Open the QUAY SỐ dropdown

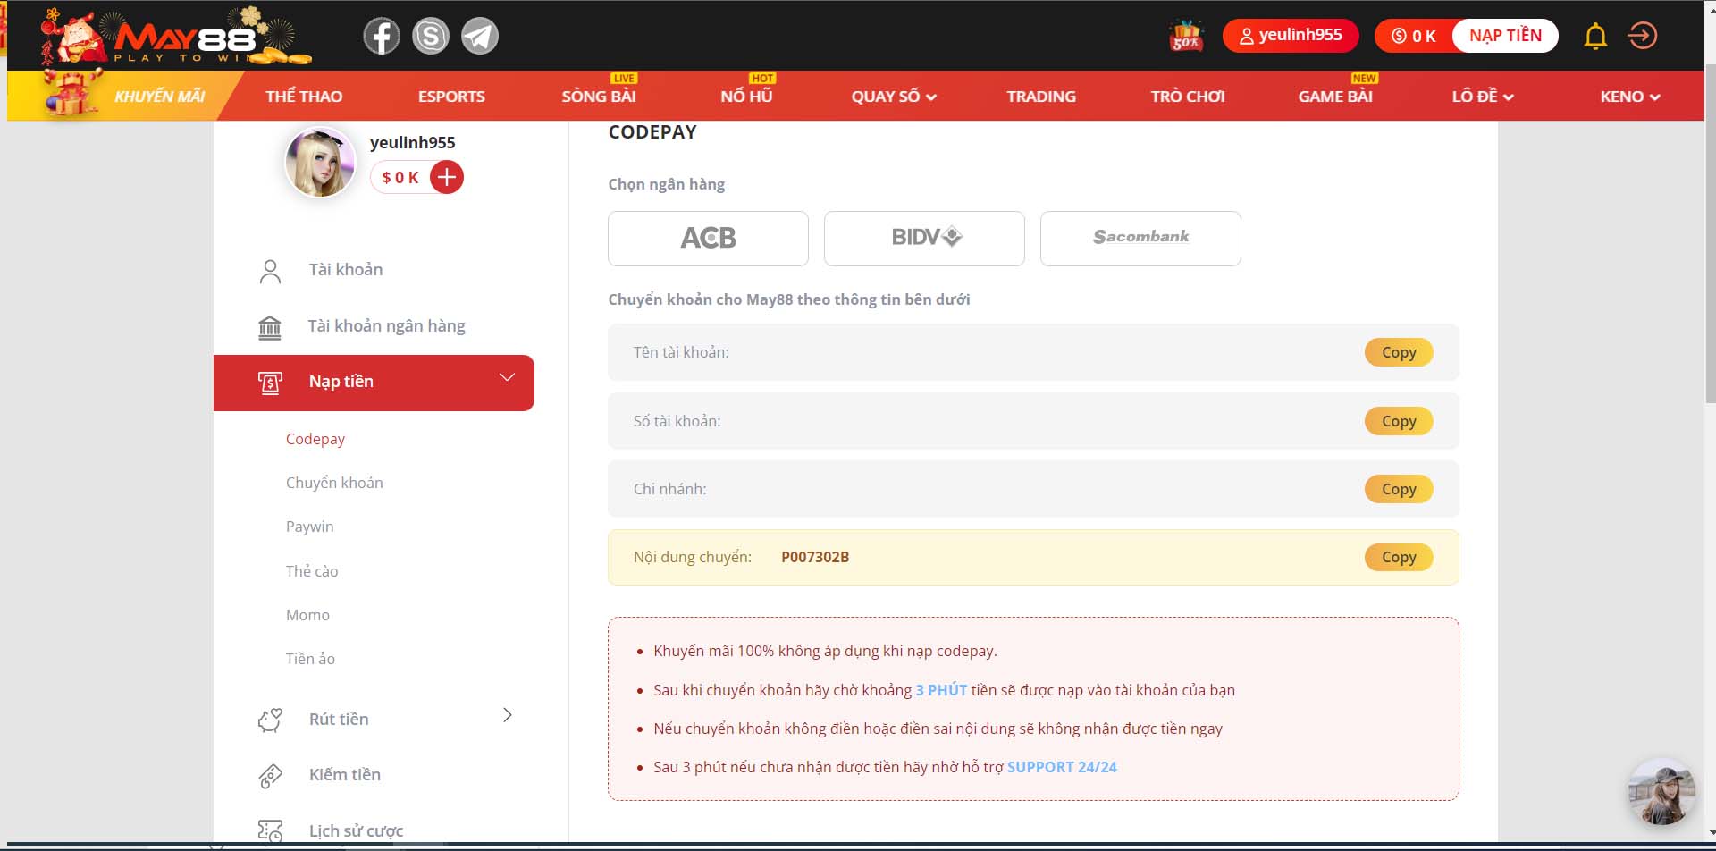click(894, 97)
